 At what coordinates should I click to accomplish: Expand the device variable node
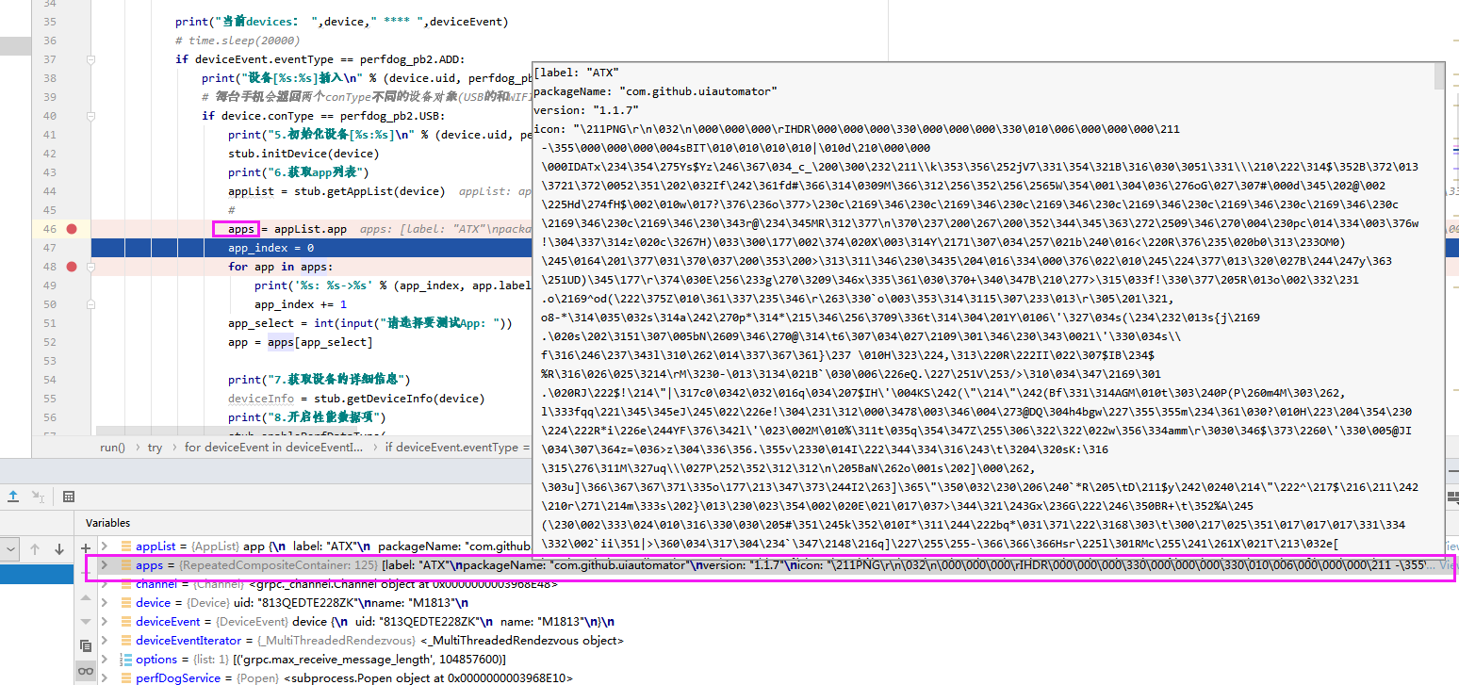pyautogui.click(x=105, y=603)
